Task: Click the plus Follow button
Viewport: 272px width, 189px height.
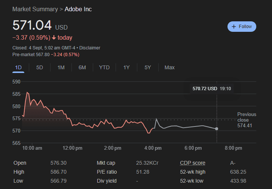Action: click(242, 27)
